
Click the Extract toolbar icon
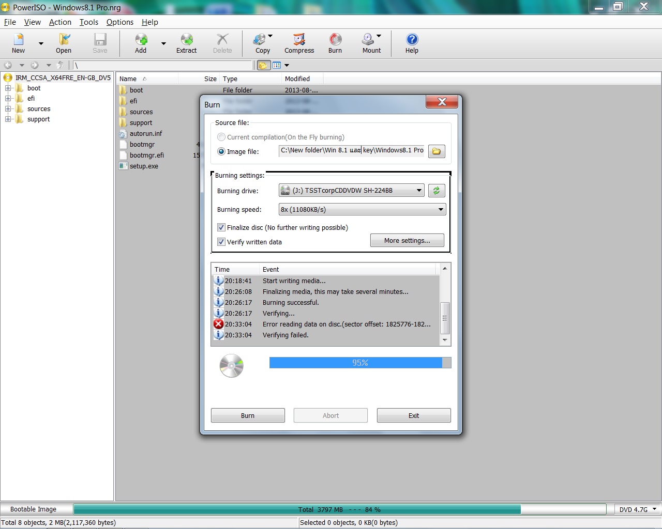tap(187, 43)
